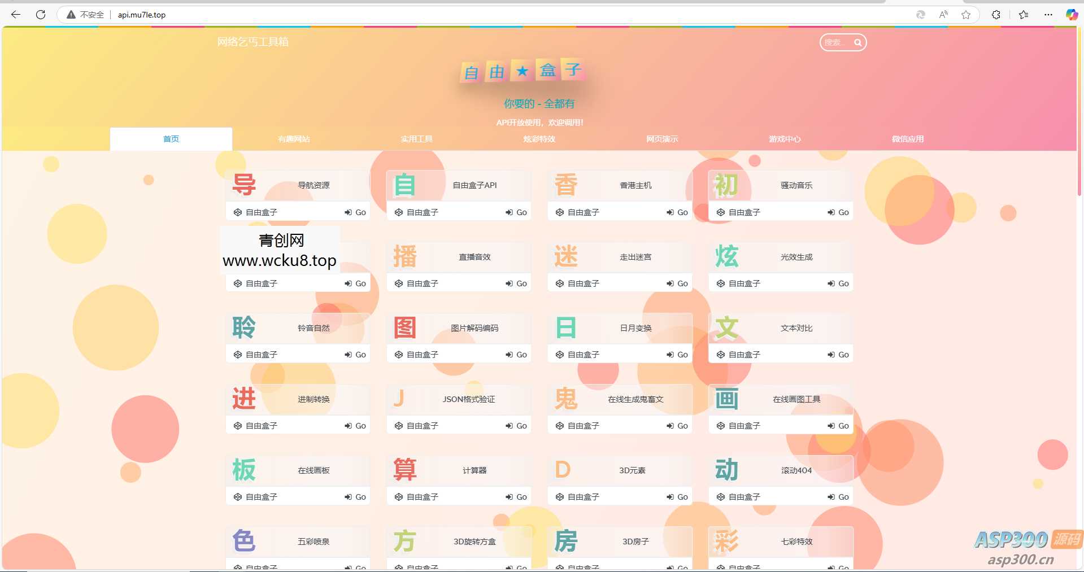Click the 画 icon for 在线画图工具
This screenshot has height=572, width=1084.
[726, 399]
